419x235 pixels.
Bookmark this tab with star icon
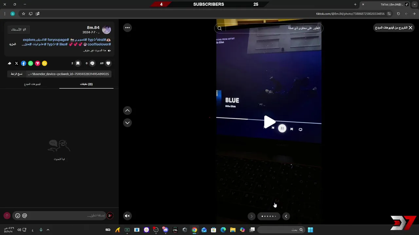pos(24,14)
